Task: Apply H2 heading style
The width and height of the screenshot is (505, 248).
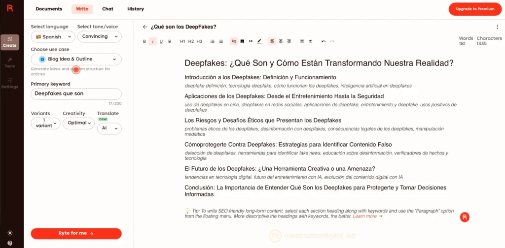Action: point(191,41)
